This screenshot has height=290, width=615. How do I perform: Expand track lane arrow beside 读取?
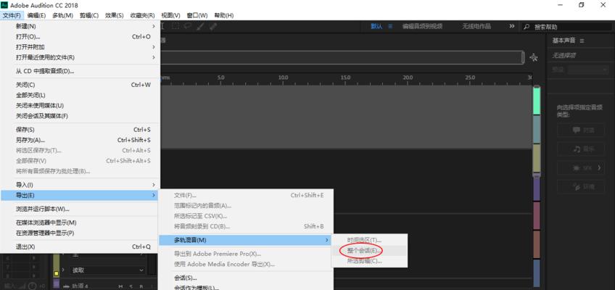(64, 270)
